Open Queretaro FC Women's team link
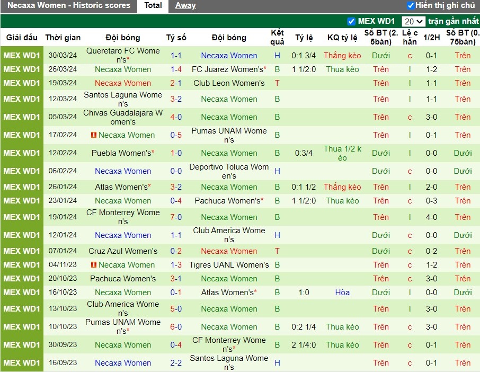This screenshot has height=372, width=480. click(x=123, y=55)
